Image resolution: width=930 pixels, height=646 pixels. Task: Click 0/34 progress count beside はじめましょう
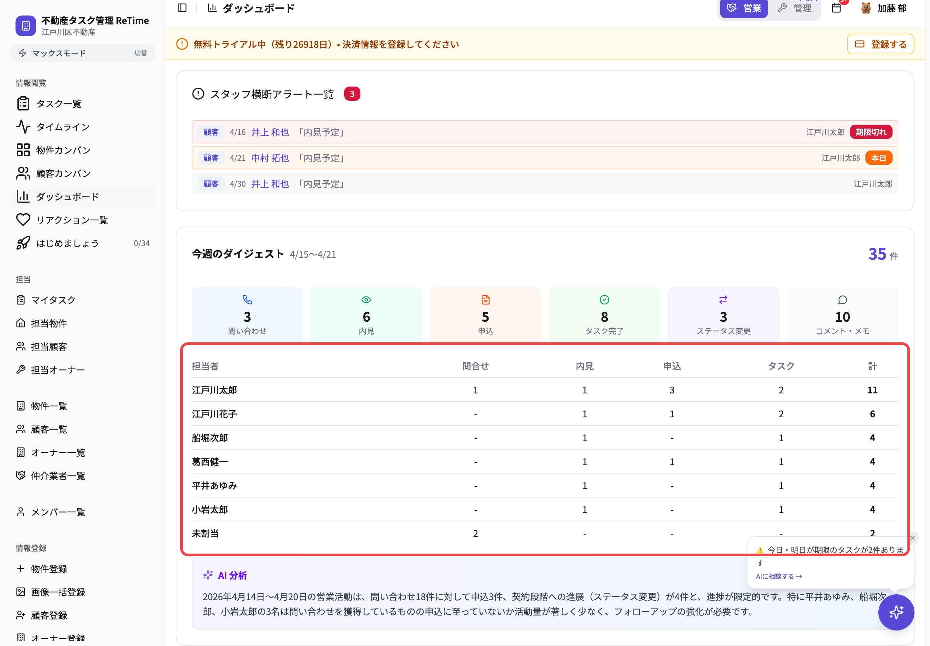pos(142,243)
